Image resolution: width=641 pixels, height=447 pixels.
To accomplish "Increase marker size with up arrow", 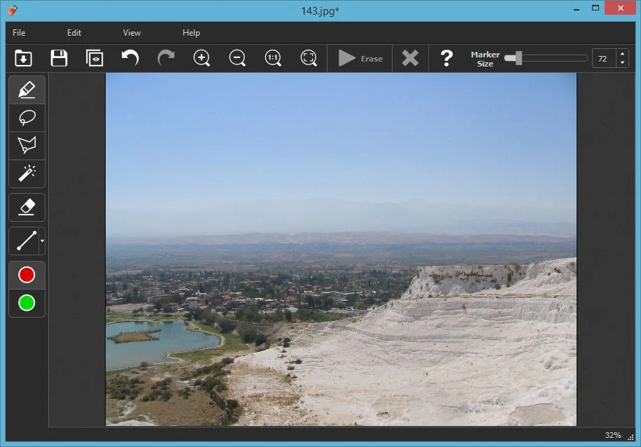I will pyautogui.click(x=622, y=54).
